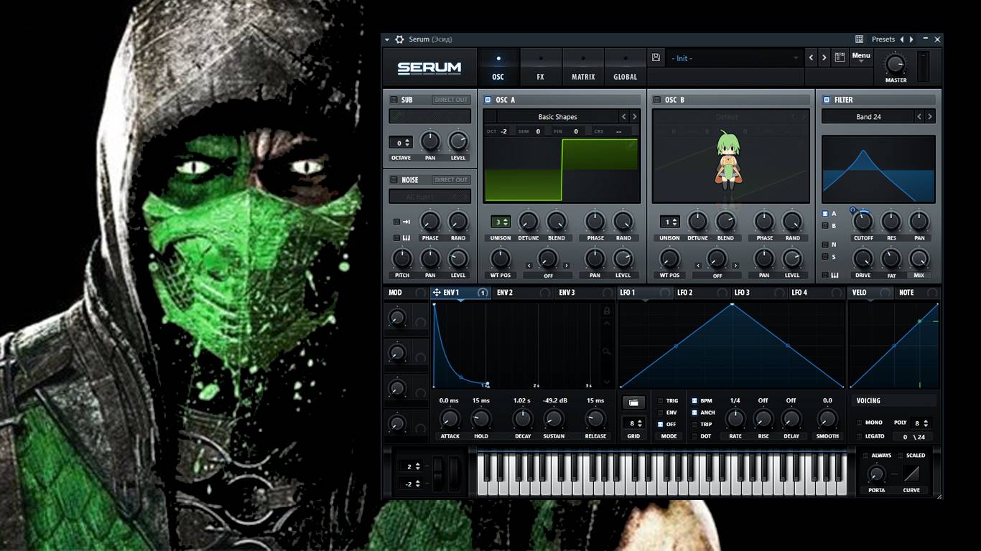Open the Band 24 filter type list
This screenshot has height=551, width=981.
point(868,116)
